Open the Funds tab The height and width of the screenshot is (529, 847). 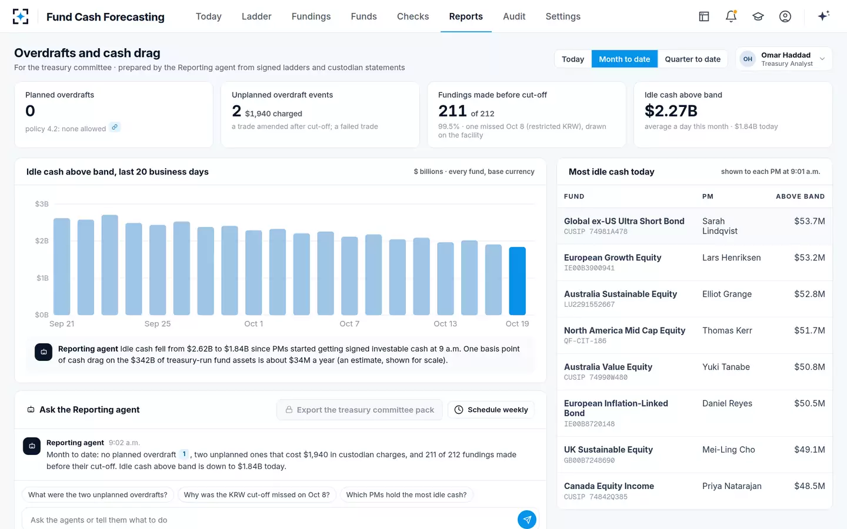[364, 16]
